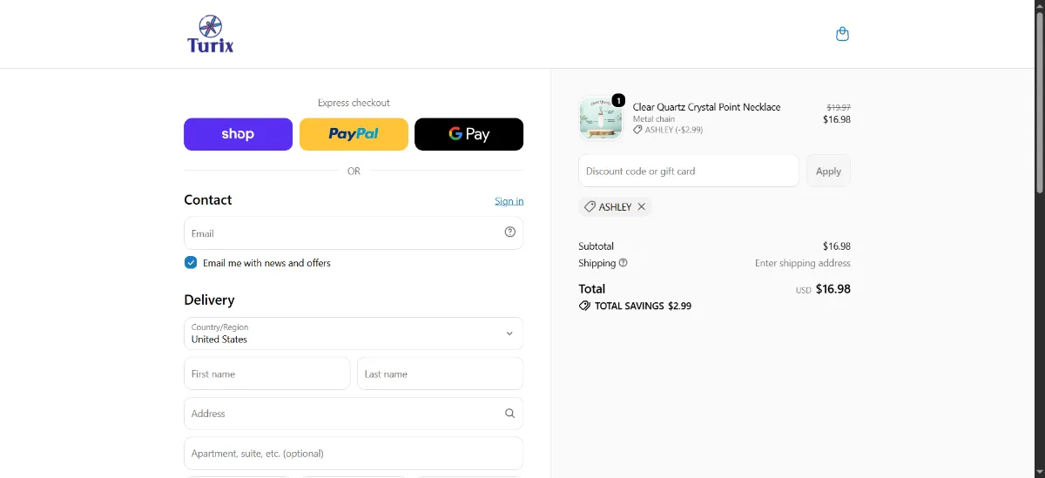
Task: Pay with Google Pay express button
Action: pyautogui.click(x=469, y=134)
